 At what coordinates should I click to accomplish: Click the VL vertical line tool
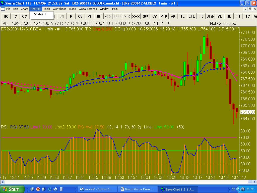click(220, 16)
